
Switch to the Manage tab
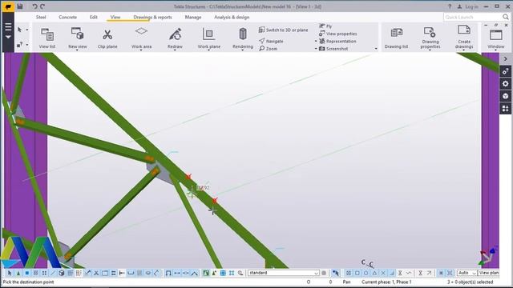coord(193,17)
